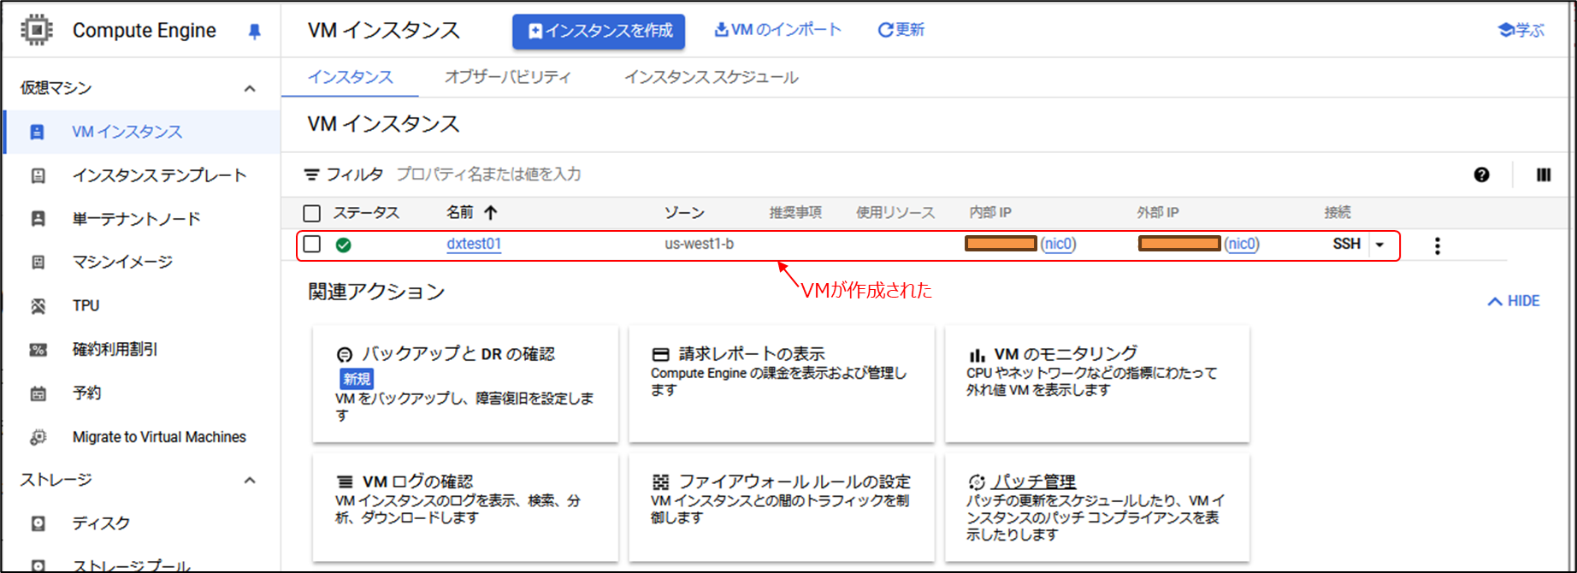Click the 単一テナントノード sidebar icon
The image size is (1577, 573).
point(38,219)
